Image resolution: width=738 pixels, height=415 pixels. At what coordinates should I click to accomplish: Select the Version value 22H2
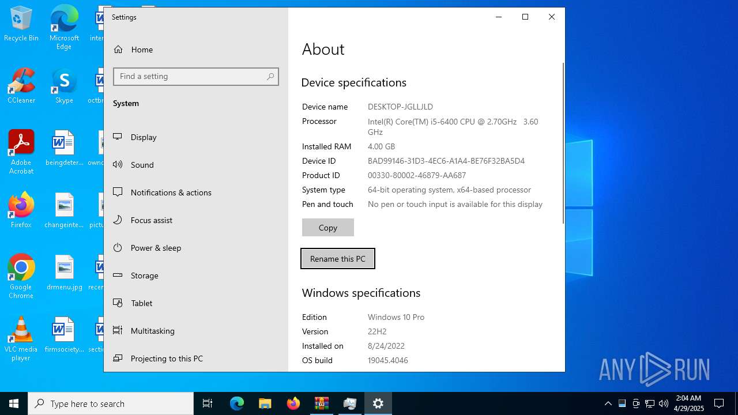377,331
